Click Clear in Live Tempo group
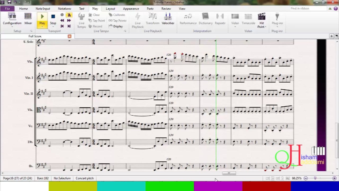The width and height of the screenshot is (339, 191). click(x=94, y=15)
